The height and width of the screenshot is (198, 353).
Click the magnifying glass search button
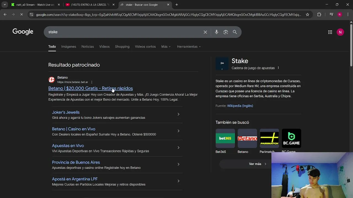(235, 32)
